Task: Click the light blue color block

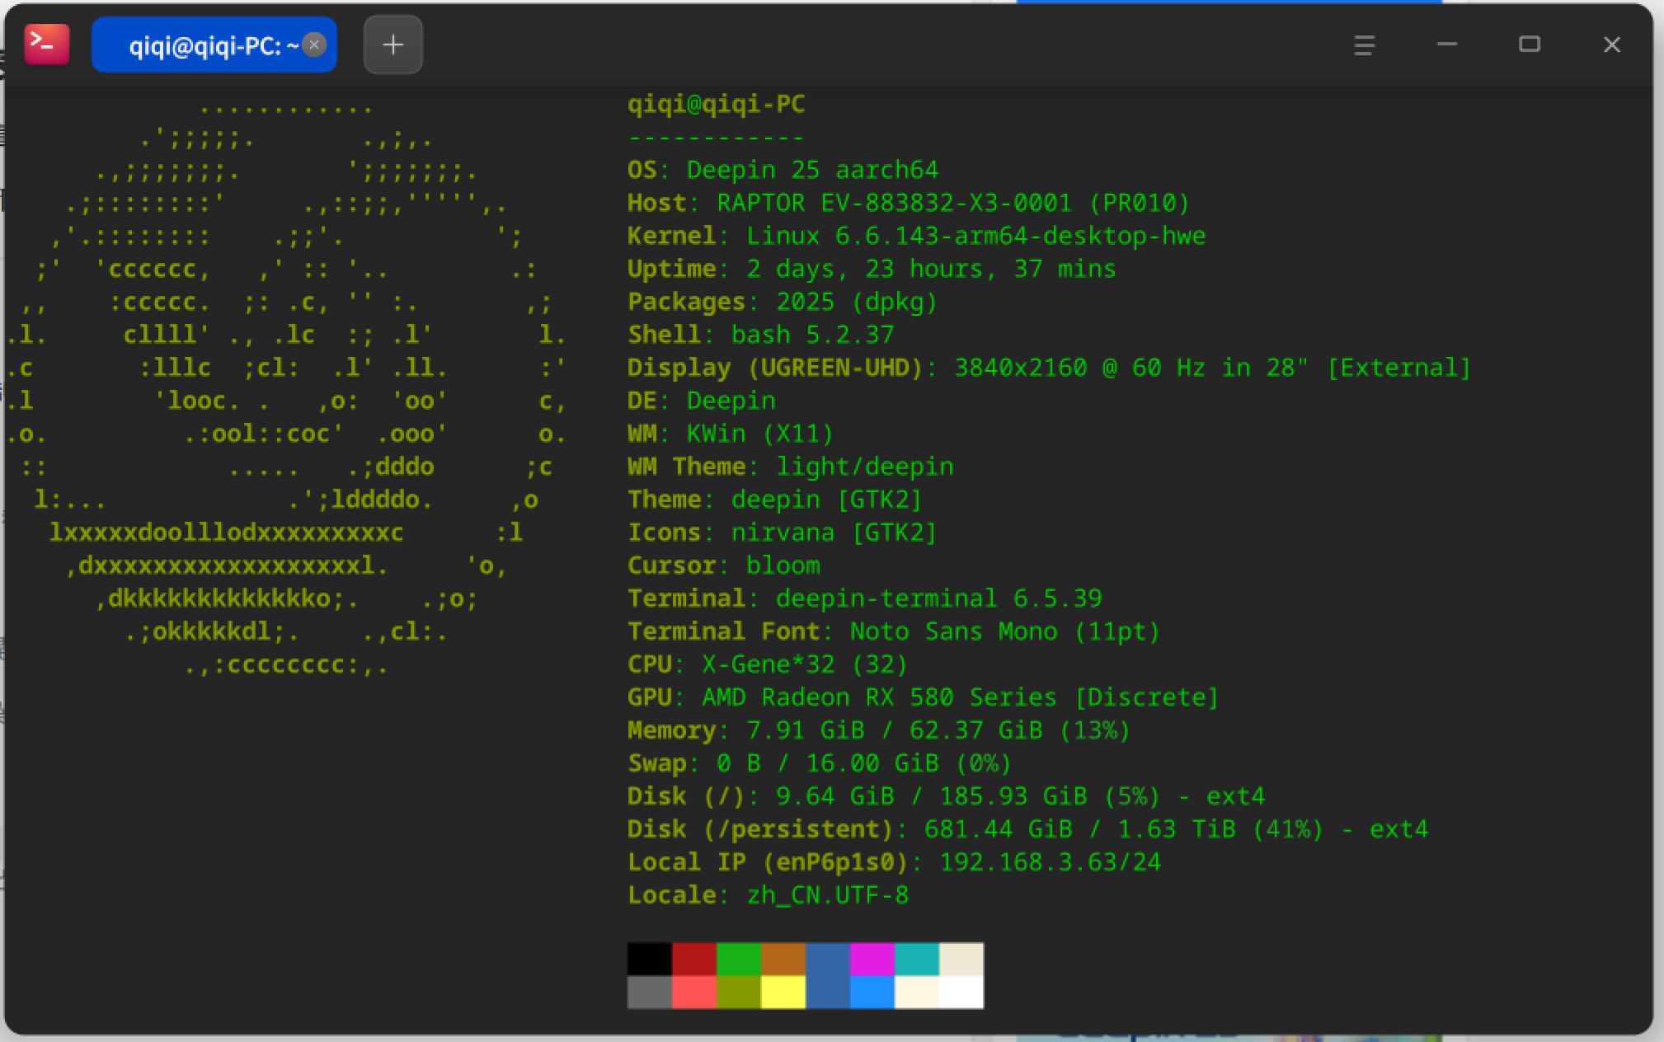Action: (872, 993)
